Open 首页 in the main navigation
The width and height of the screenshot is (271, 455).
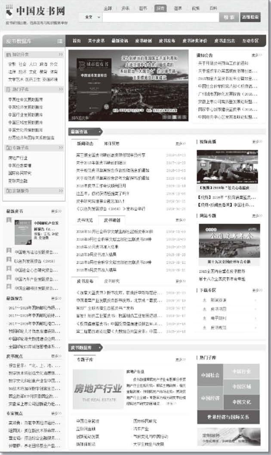click(77, 41)
